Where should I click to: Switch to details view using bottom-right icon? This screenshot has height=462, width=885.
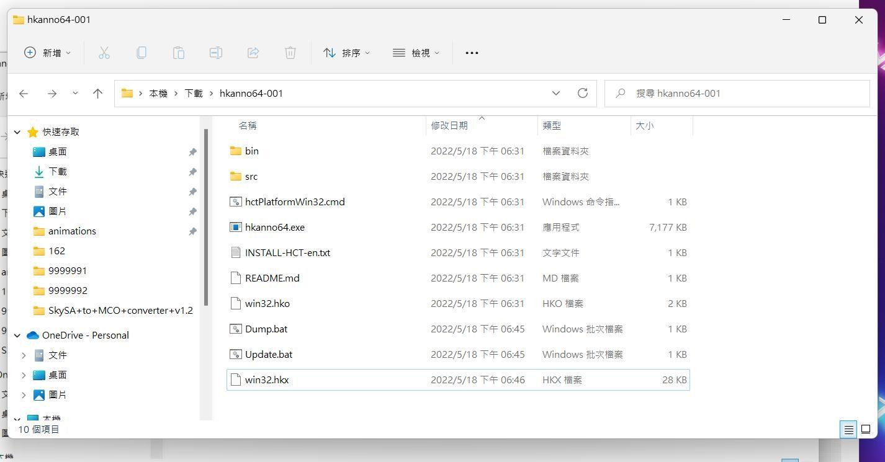coord(848,429)
